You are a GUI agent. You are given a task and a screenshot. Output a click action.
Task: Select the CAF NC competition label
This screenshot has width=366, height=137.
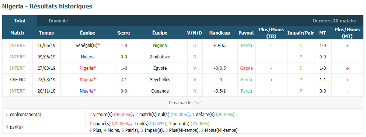17,80
